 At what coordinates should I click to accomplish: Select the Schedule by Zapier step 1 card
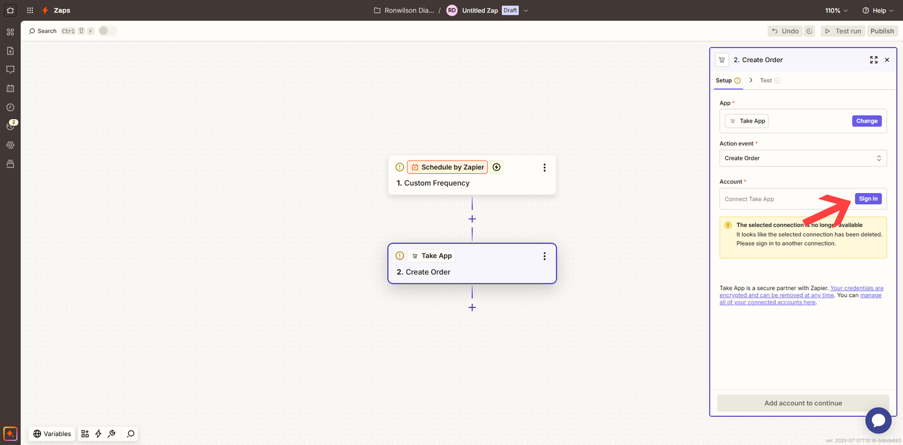click(472, 175)
